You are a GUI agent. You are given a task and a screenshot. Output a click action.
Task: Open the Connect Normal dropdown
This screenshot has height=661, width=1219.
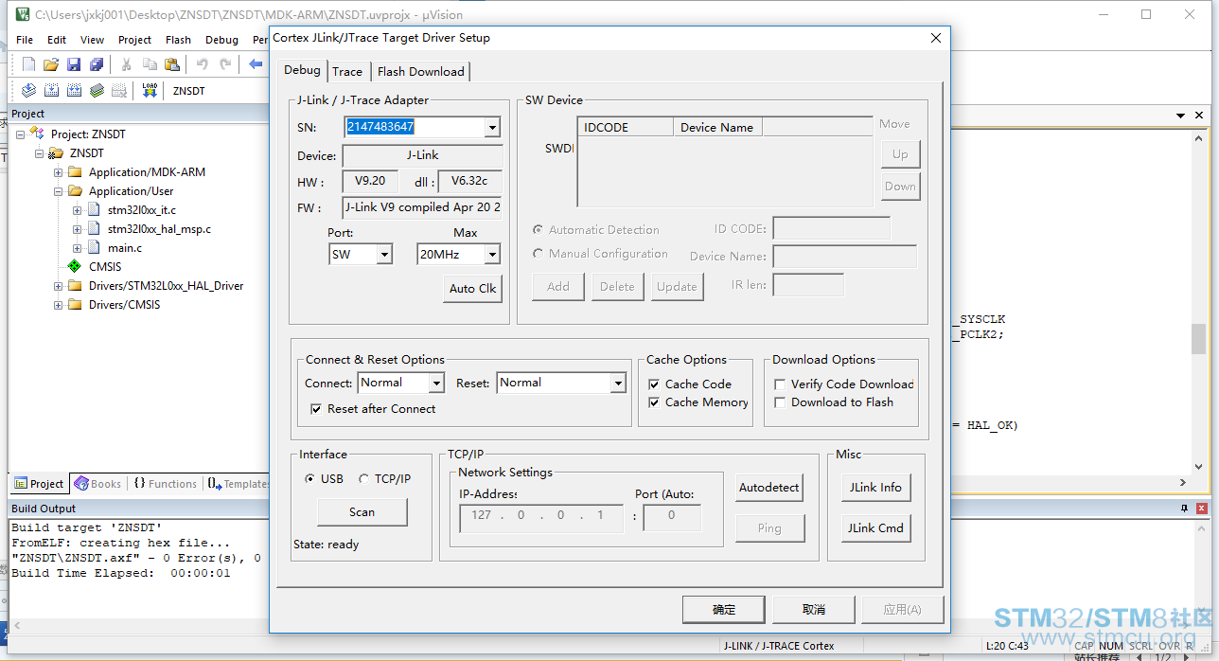(x=436, y=383)
